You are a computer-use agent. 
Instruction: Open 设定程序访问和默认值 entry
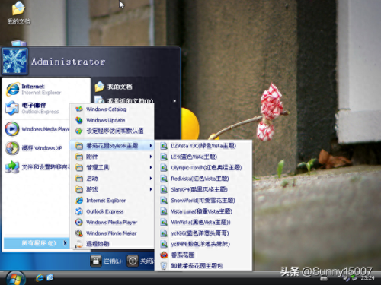coord(112,131)
